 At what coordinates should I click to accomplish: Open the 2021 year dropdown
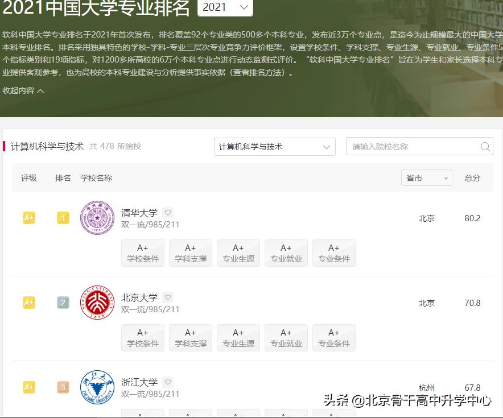pyautogui.click(x=225, y=7)
